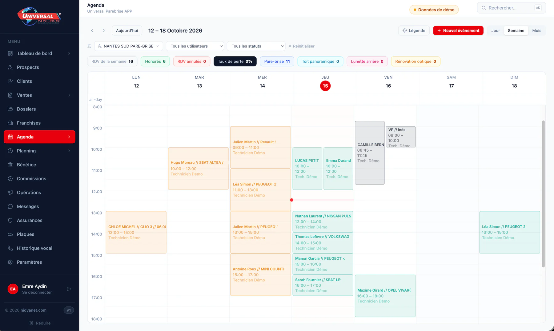Toggle the Rénovation optique filter chip
This screenshot has width=554, height=331.
tap(415, 62)
